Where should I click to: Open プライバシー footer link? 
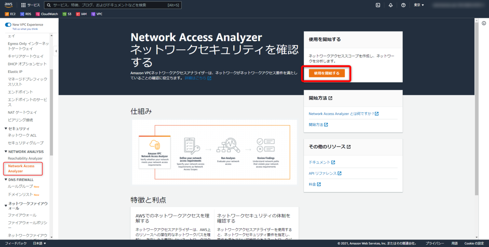coord(435,243)
